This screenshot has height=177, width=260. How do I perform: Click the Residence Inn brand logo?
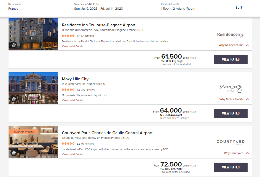pos(230,35)
